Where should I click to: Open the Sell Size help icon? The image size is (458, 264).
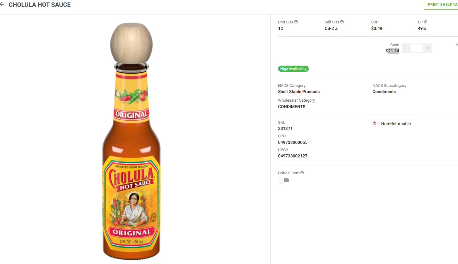pyautogui.click(x=342, y=22)
